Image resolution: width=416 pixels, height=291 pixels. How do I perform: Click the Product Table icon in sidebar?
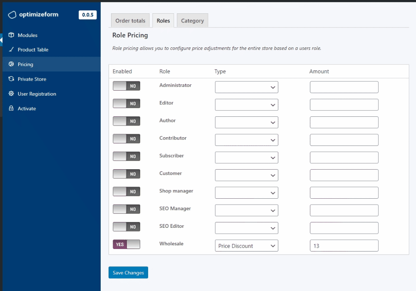click(x=11, y=49)
